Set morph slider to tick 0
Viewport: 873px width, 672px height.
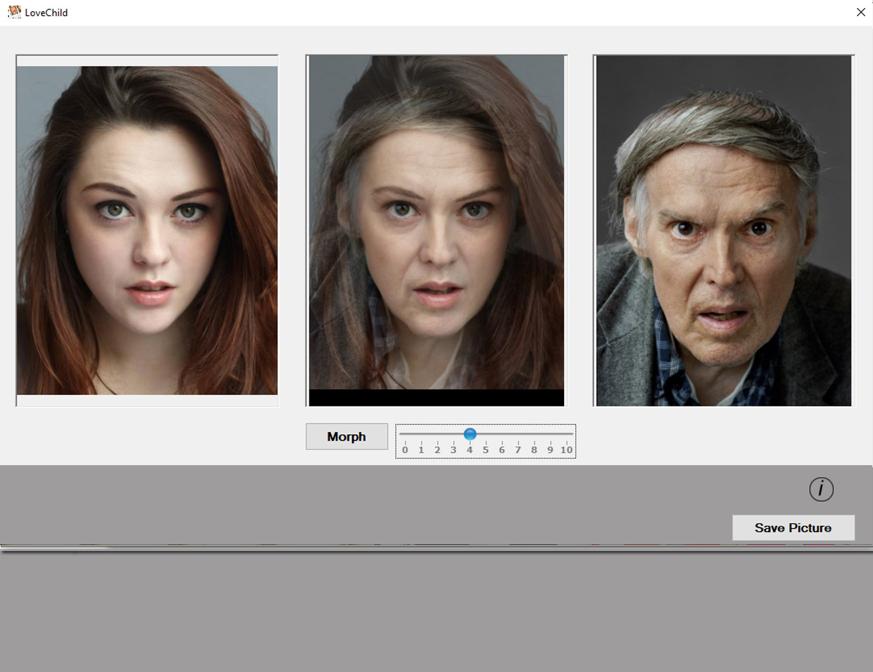point(405,434)
